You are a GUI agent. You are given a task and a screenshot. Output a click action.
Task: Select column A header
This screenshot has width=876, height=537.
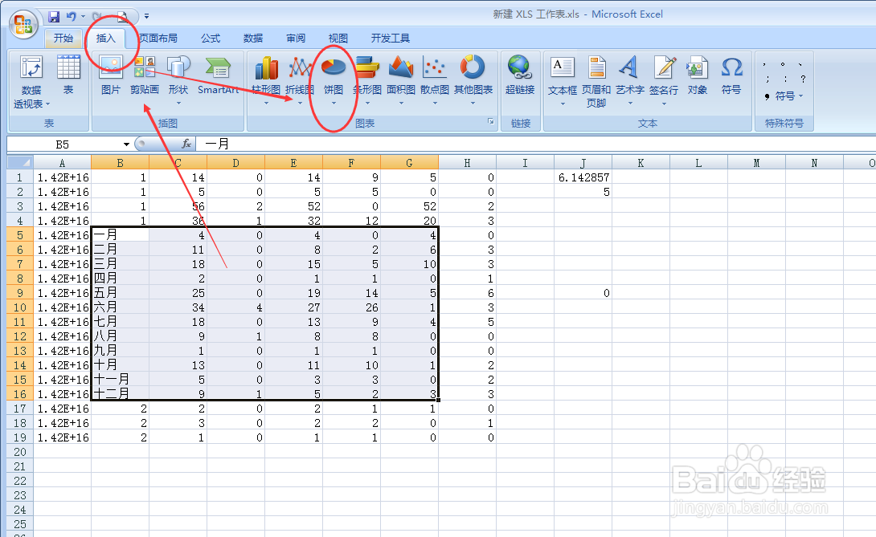[62, 162]
